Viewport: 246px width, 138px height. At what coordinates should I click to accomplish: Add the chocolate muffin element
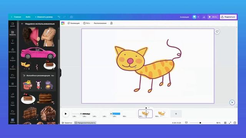click(x=48, y=113)
